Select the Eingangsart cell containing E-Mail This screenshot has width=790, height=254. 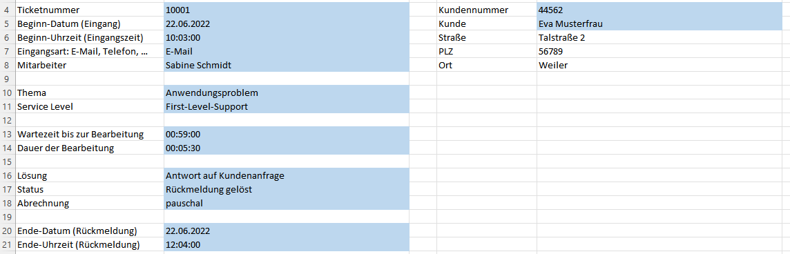(x=287, y=51)
